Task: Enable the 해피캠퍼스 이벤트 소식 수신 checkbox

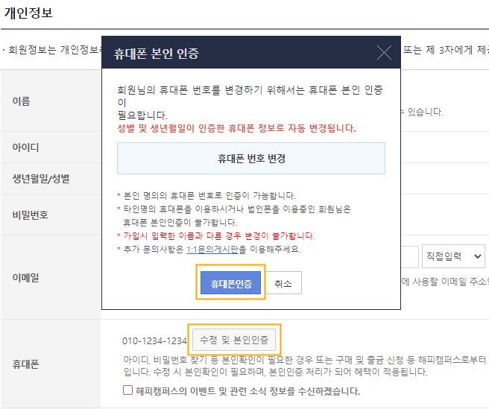Action: click(x=128, y=390)
